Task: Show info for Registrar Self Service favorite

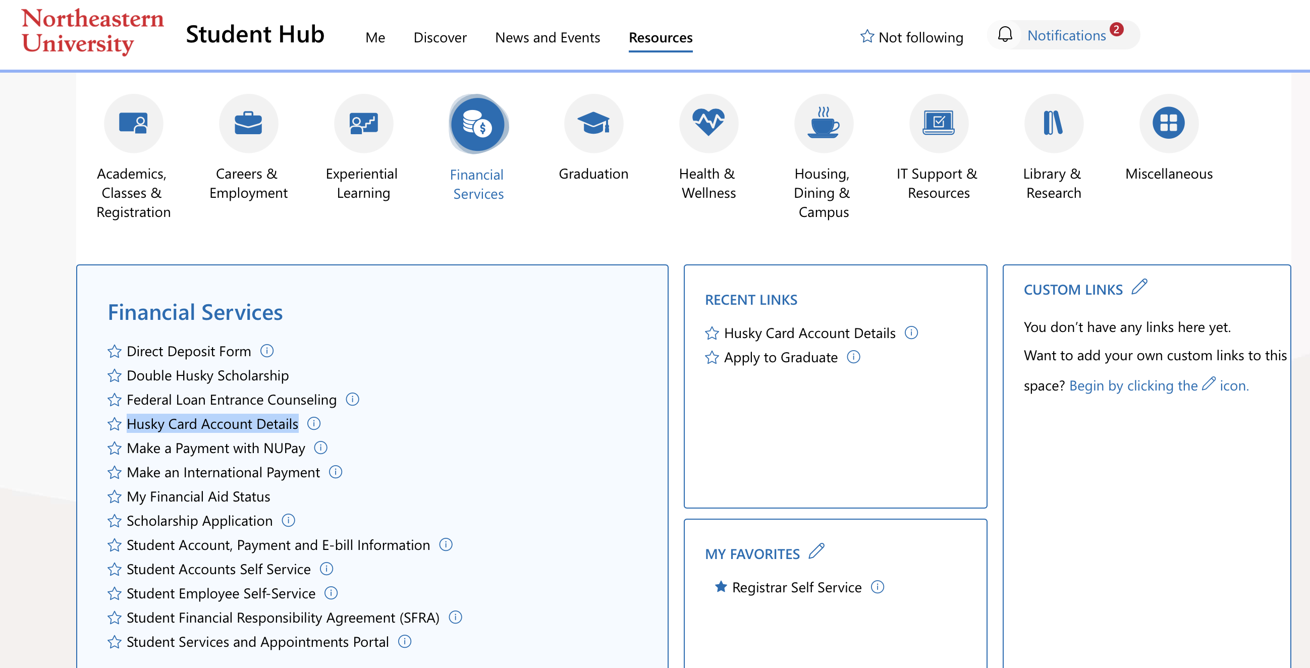Action: (878, 587)
